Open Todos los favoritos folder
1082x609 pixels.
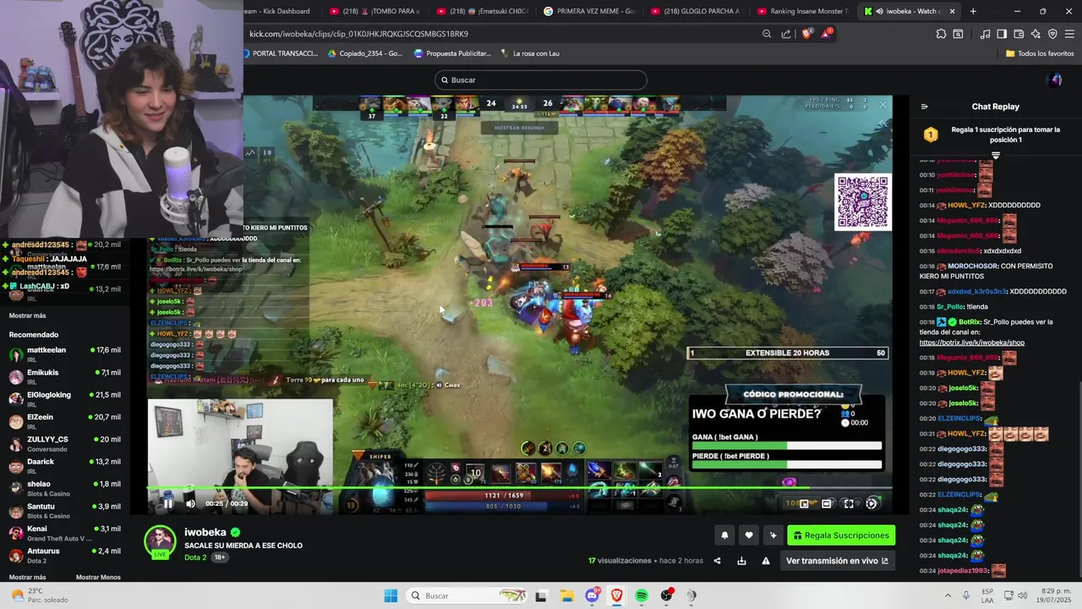coord(1040,53)
